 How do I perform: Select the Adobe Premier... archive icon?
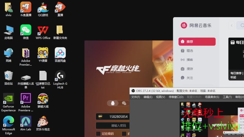coord(26,53)
